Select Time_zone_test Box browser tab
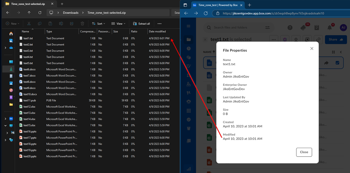Viewport: 350px width, 173px height. 218,5
